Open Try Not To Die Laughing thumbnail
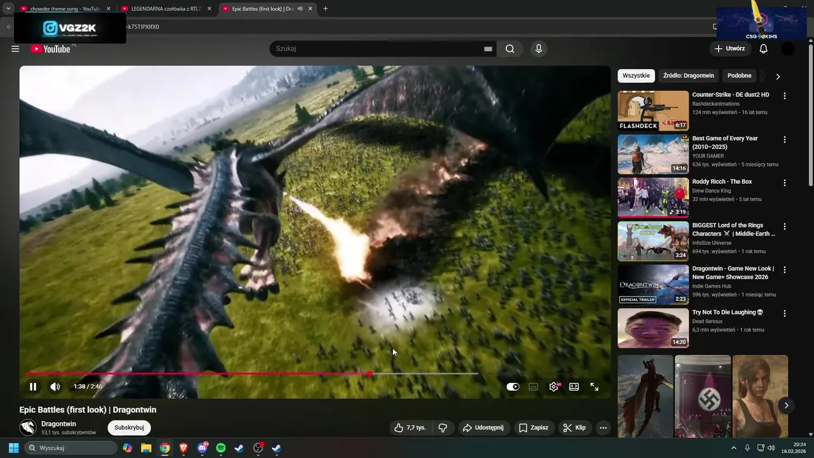Screen dimensions: 814x458 653,328
